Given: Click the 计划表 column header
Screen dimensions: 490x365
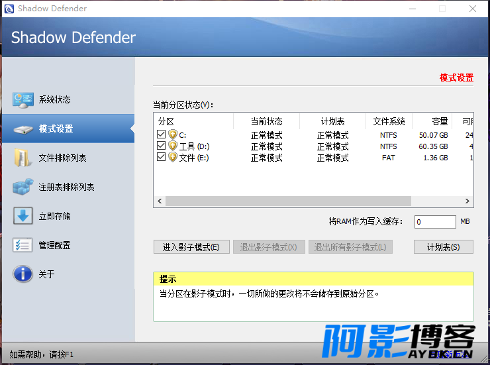Looking at the screenshot, I should coord(333,121).
